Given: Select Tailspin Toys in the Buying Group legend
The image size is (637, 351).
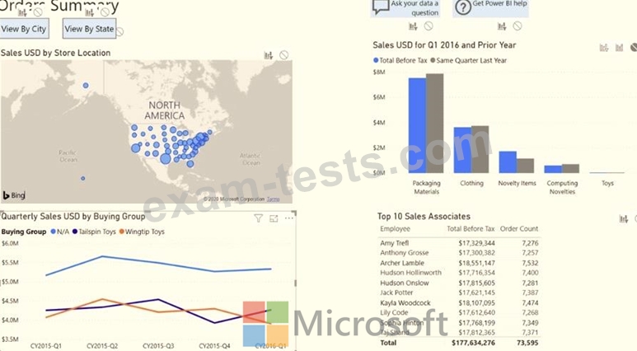Looking at the screenshot, I should [x=101, y=232].
